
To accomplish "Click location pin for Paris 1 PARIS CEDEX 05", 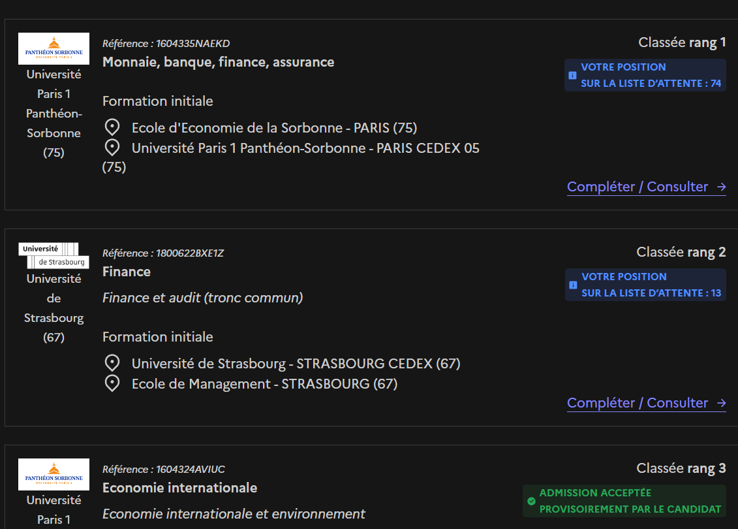I will pos(112,148).
